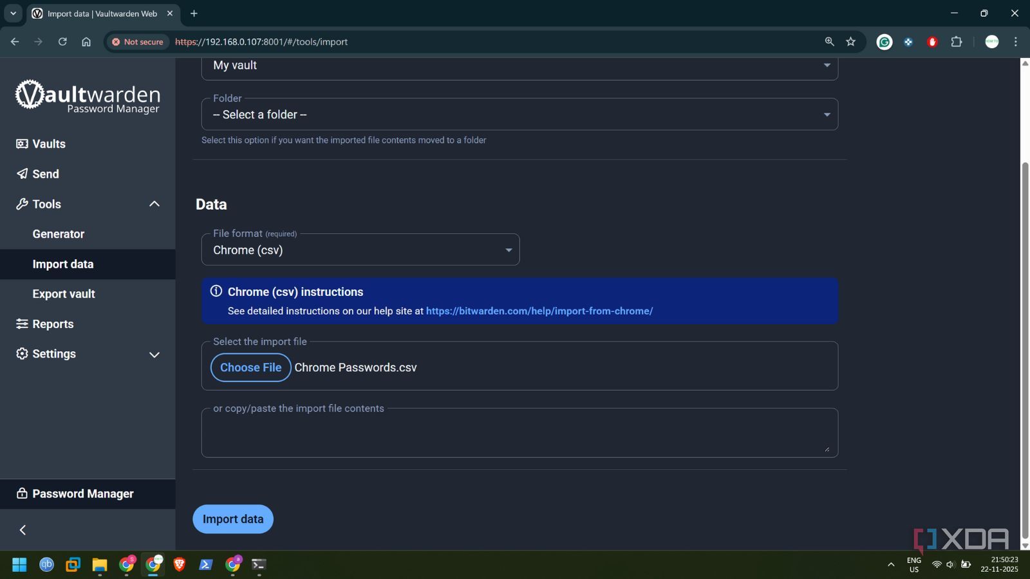This screenshot has width=1030, height=579.
Task: Open the Vaults section
Action: pos(41,144)
